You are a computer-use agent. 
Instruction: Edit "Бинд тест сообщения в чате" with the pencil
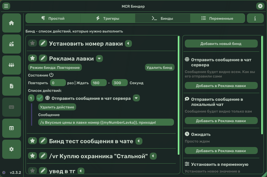[x=43, y=141]
